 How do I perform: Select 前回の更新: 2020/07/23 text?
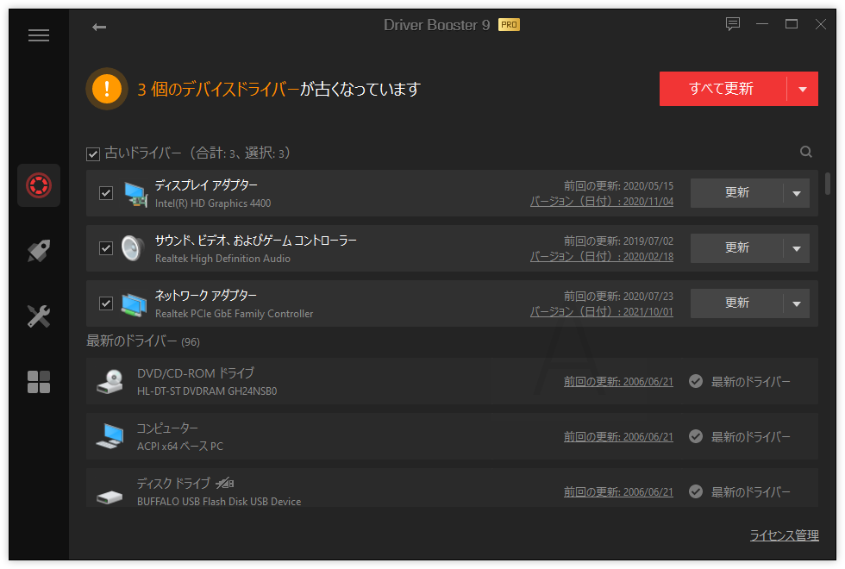(x=618, y=296)
